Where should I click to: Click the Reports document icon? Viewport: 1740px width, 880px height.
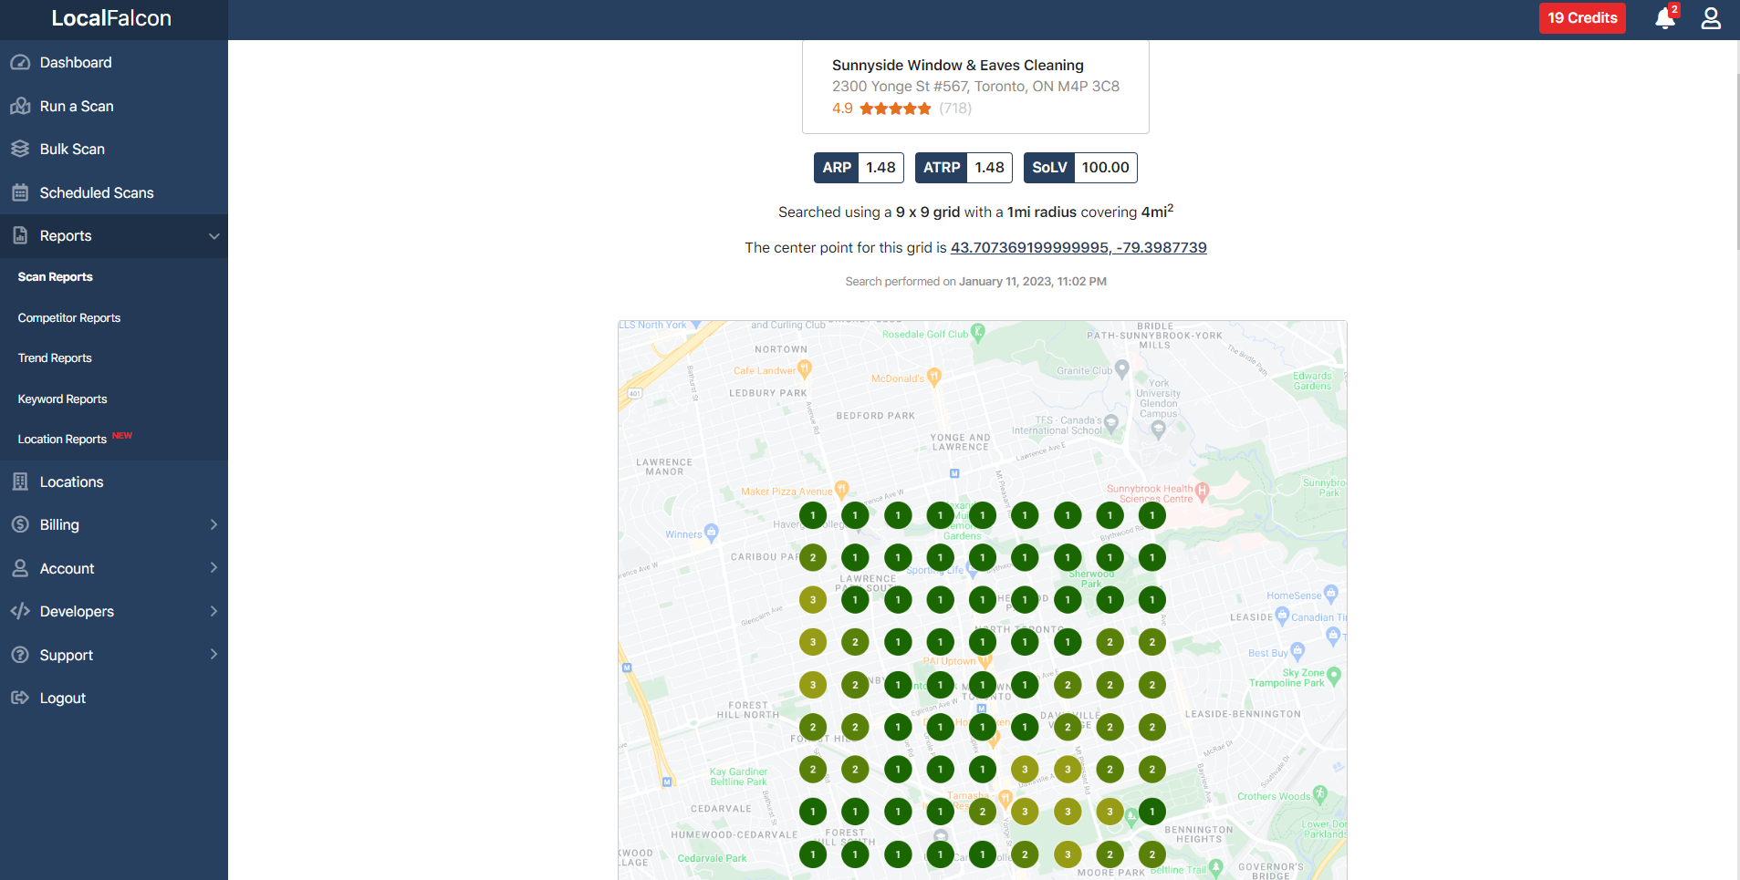point(20,235)
